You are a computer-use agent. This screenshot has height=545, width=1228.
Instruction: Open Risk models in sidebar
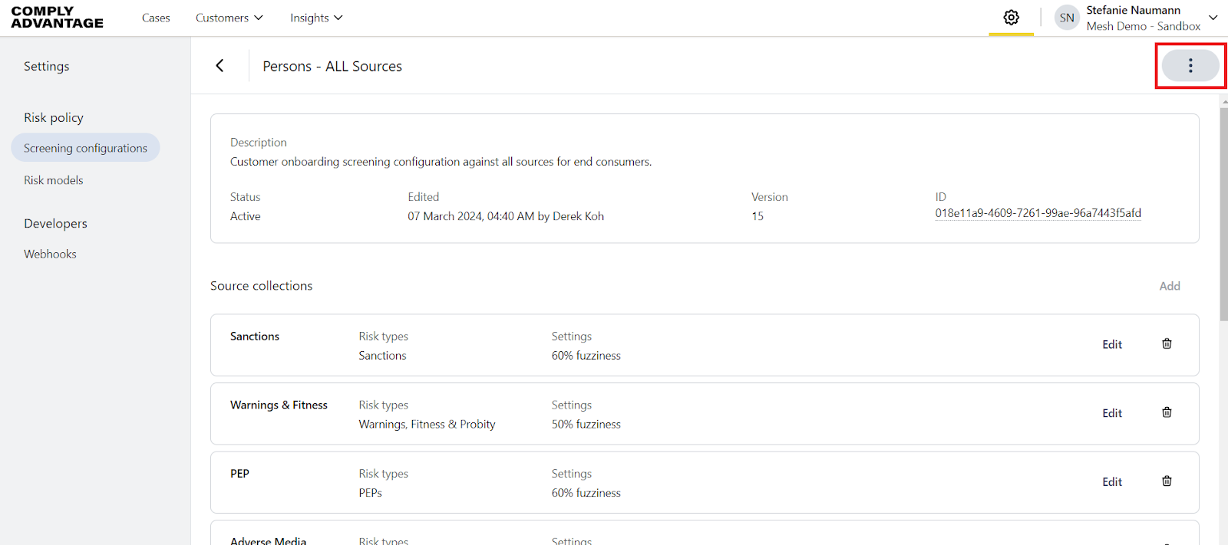pos(54,180)
